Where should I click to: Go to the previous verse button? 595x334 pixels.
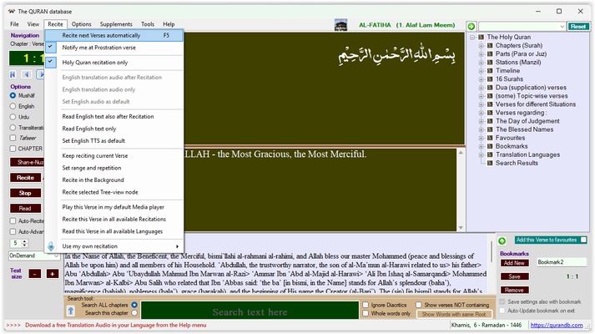point(26,74)
